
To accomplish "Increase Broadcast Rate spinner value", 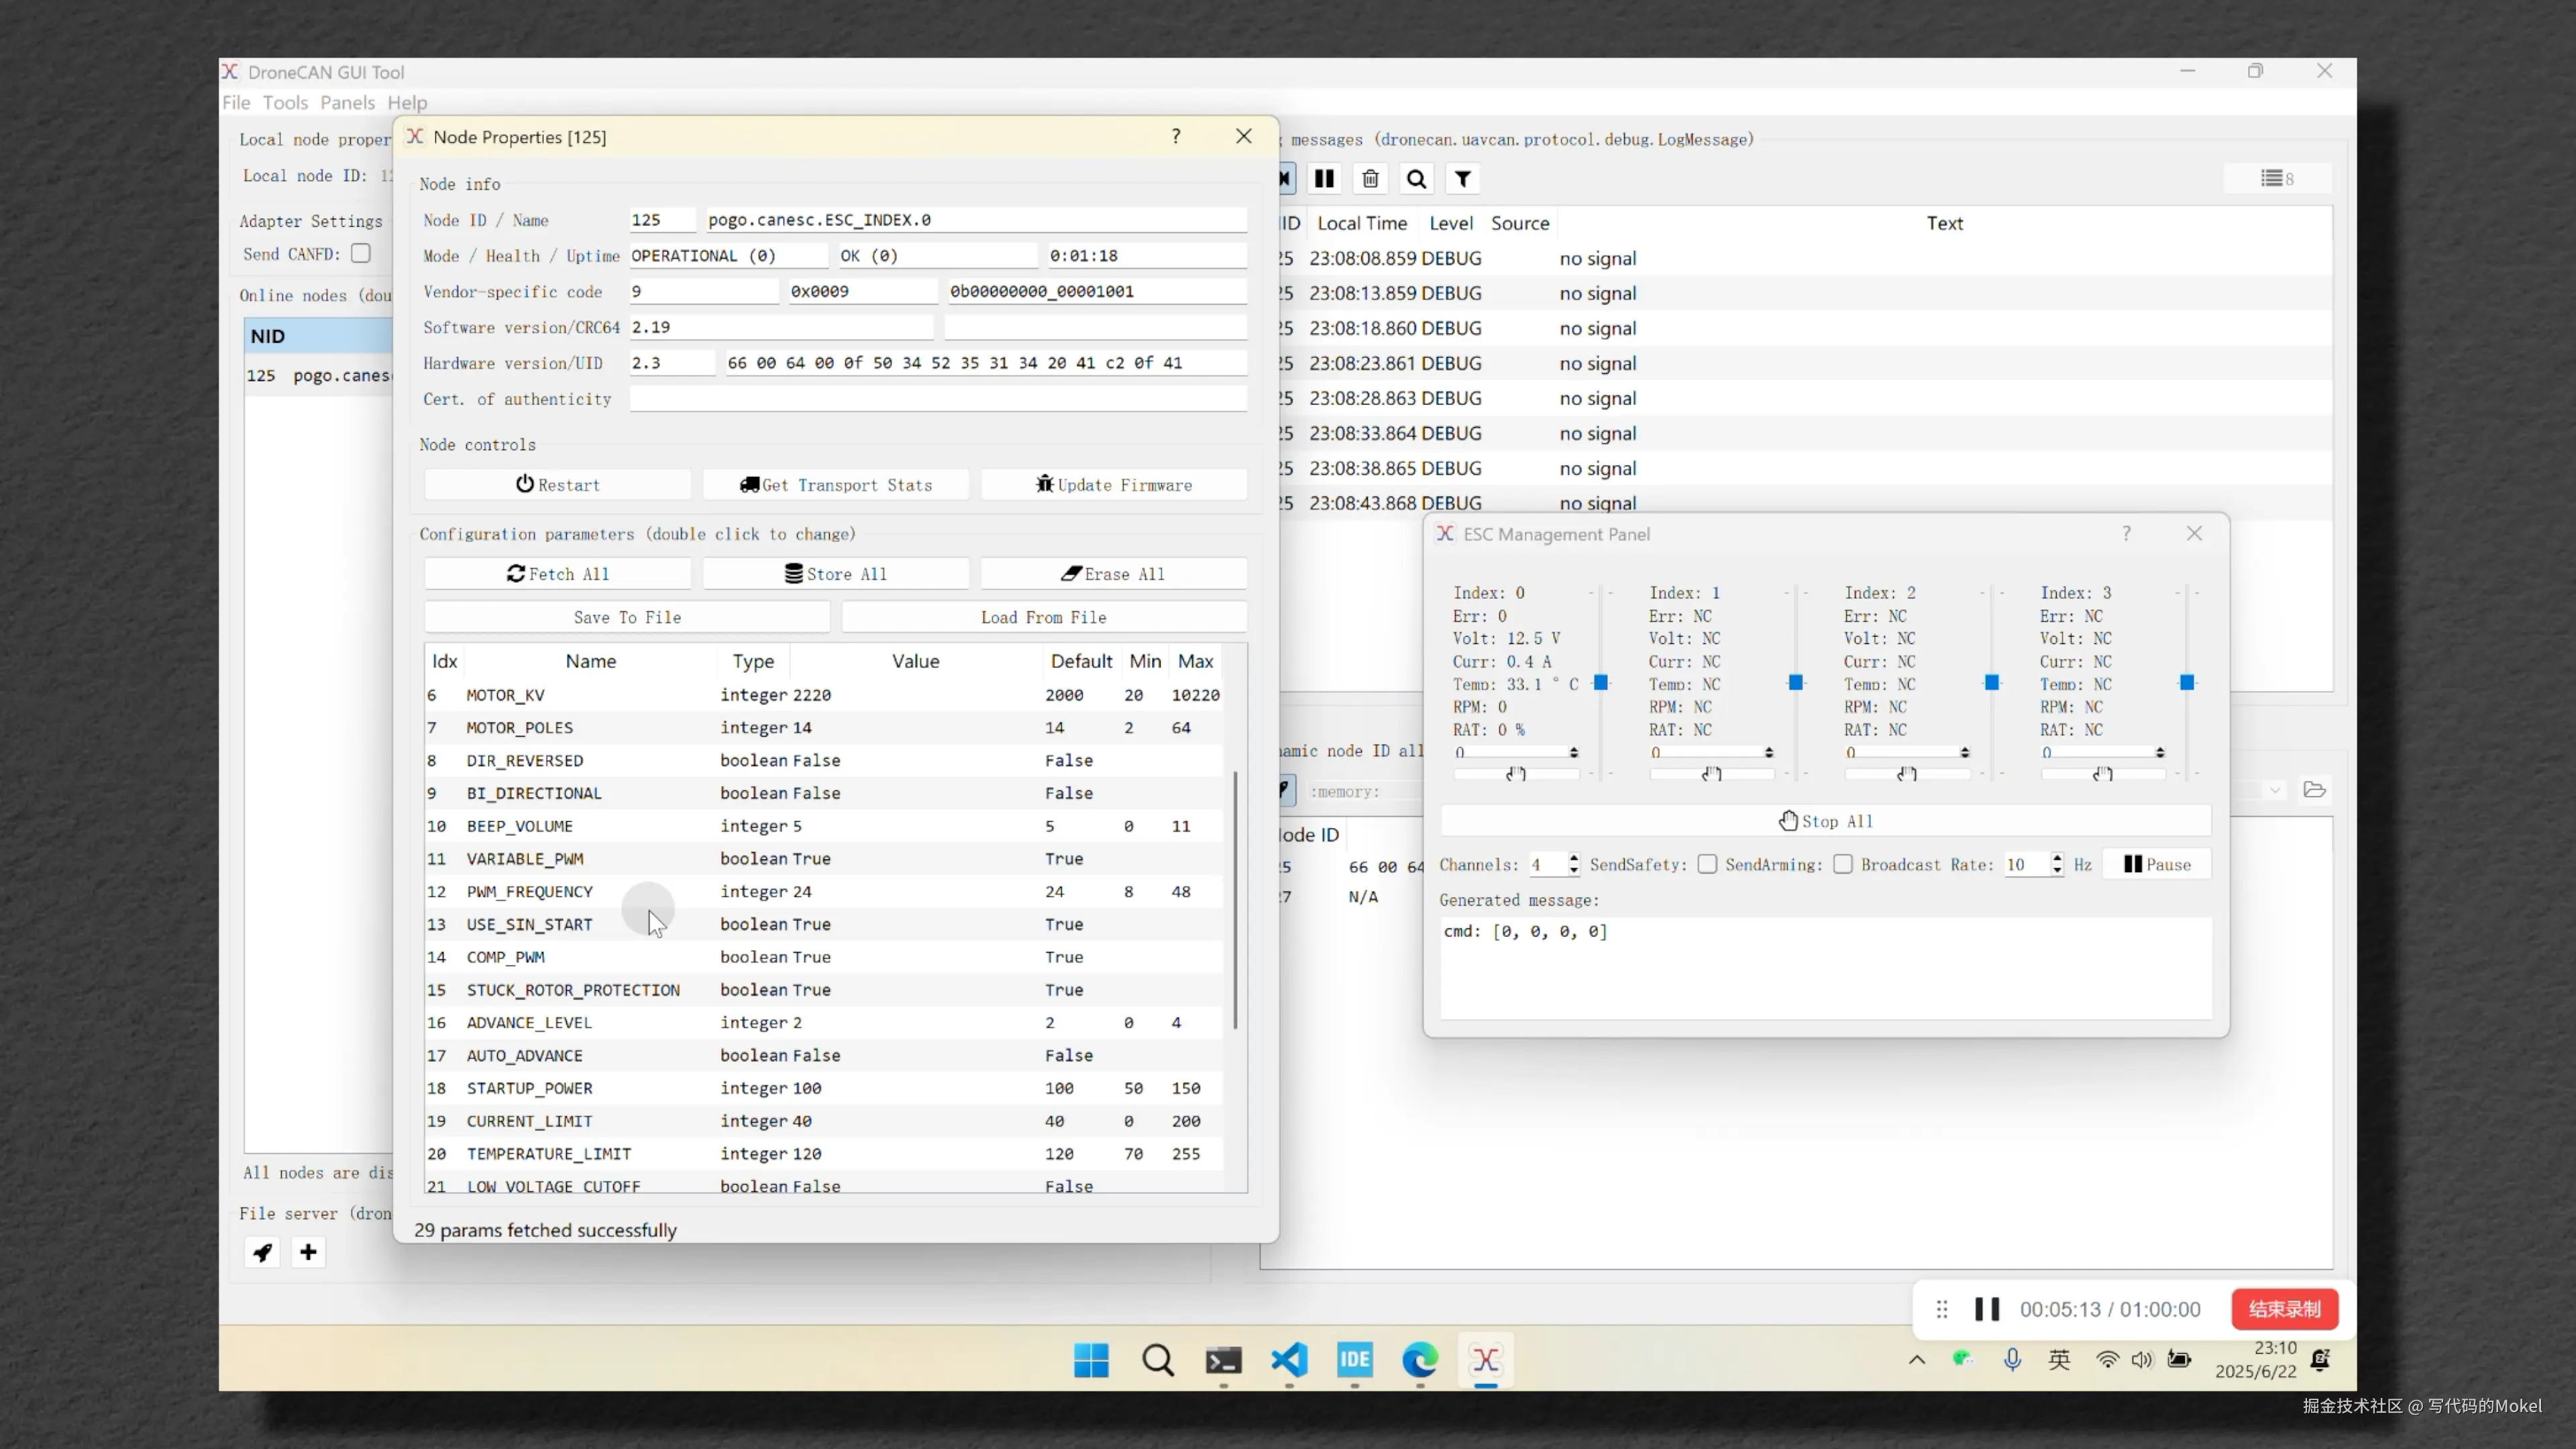I will 2057,858.
